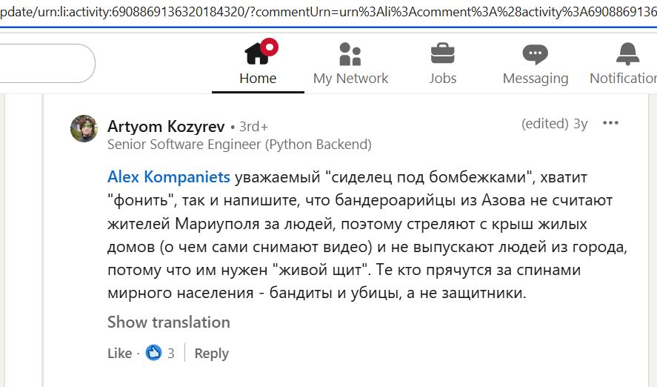
Task: Click the 3rd+ connection degree badge
Action: 253,127
